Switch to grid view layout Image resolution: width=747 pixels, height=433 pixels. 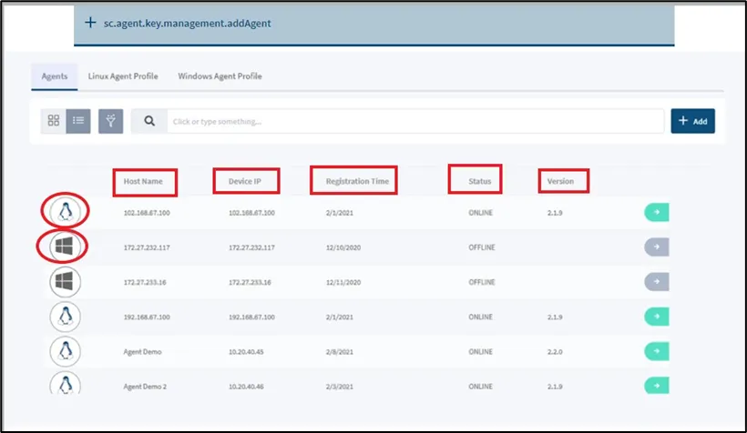tap(54, 120)
